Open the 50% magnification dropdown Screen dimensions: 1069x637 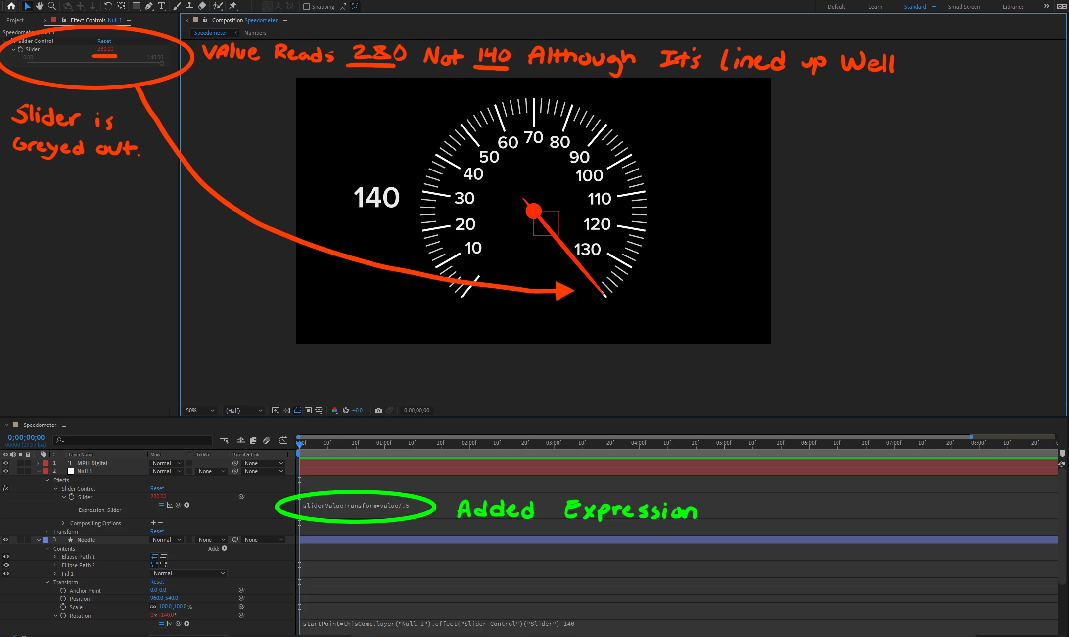(x=200, y=410)
